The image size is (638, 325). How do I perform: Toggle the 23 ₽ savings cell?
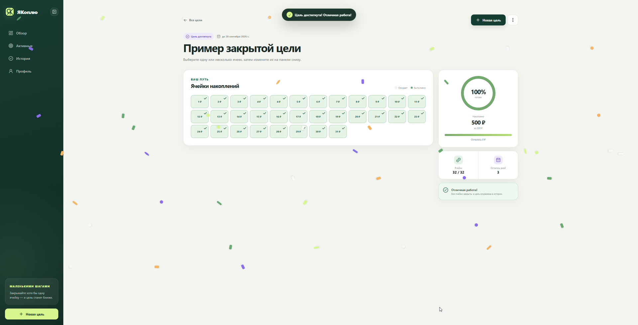tap(417, 117)
